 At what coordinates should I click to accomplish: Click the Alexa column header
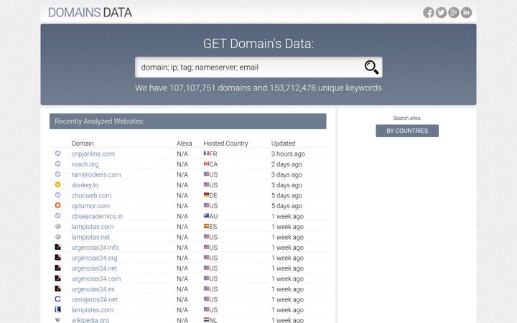(x=184, y=144)
